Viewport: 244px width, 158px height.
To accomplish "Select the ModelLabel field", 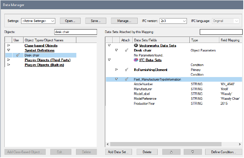I will click(x=142, y=94).
